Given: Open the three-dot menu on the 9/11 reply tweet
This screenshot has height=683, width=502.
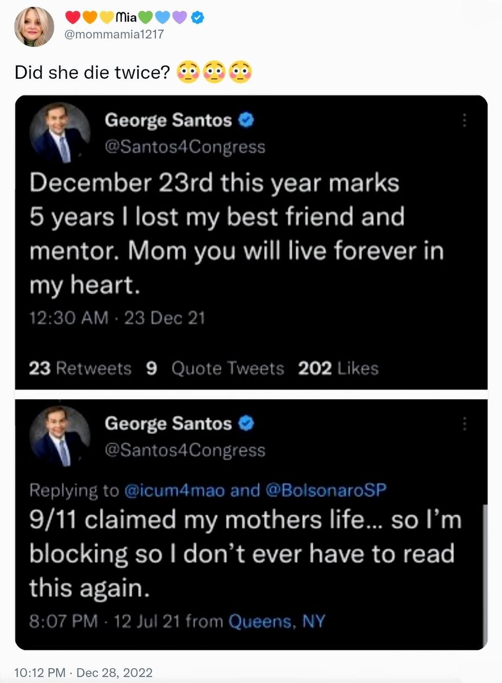Looking at the screenshot, I should pos(464,424).
